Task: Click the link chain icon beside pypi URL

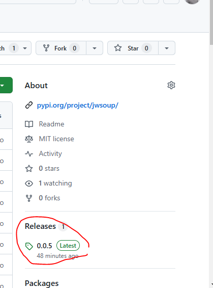Action: click(29, 105)
